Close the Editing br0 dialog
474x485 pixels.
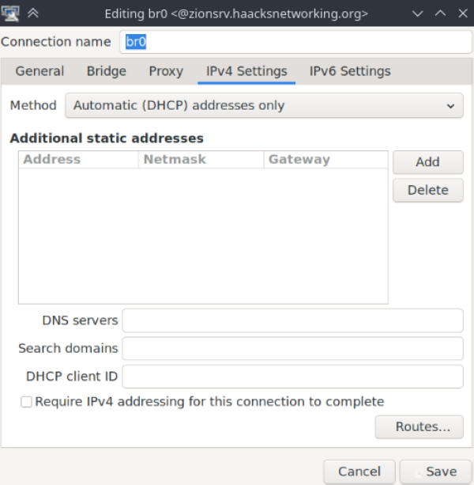tap(463, 13)
